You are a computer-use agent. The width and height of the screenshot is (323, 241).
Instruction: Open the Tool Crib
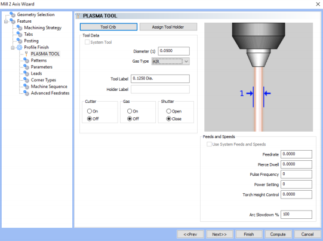pos(109,27)
